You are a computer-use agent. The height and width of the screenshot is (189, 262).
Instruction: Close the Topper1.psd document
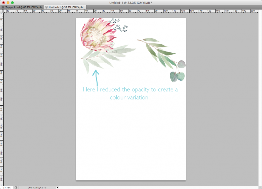click(x=3, y=7)
